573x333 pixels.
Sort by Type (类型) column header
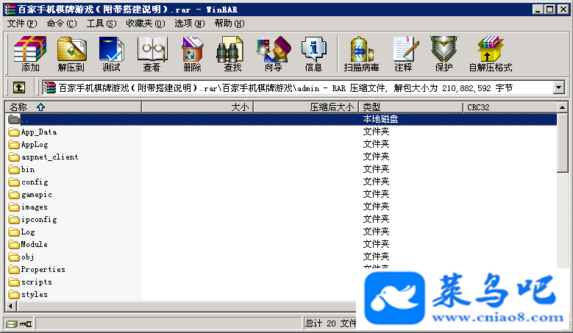[x=411, y=107]
